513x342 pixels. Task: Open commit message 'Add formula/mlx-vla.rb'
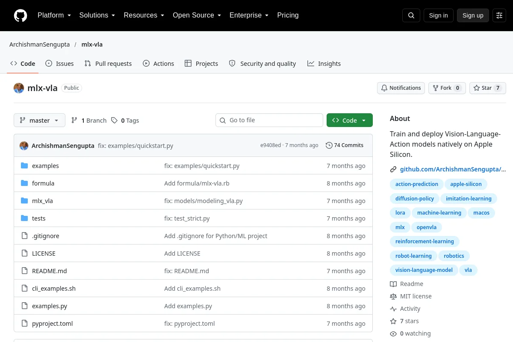[x=197, y=183]
